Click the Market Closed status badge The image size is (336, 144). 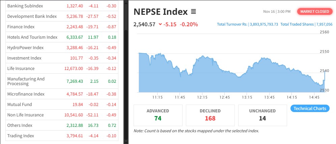pos(314,11)
